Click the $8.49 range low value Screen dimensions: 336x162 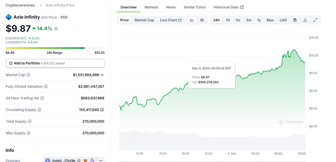pos(10,53)
